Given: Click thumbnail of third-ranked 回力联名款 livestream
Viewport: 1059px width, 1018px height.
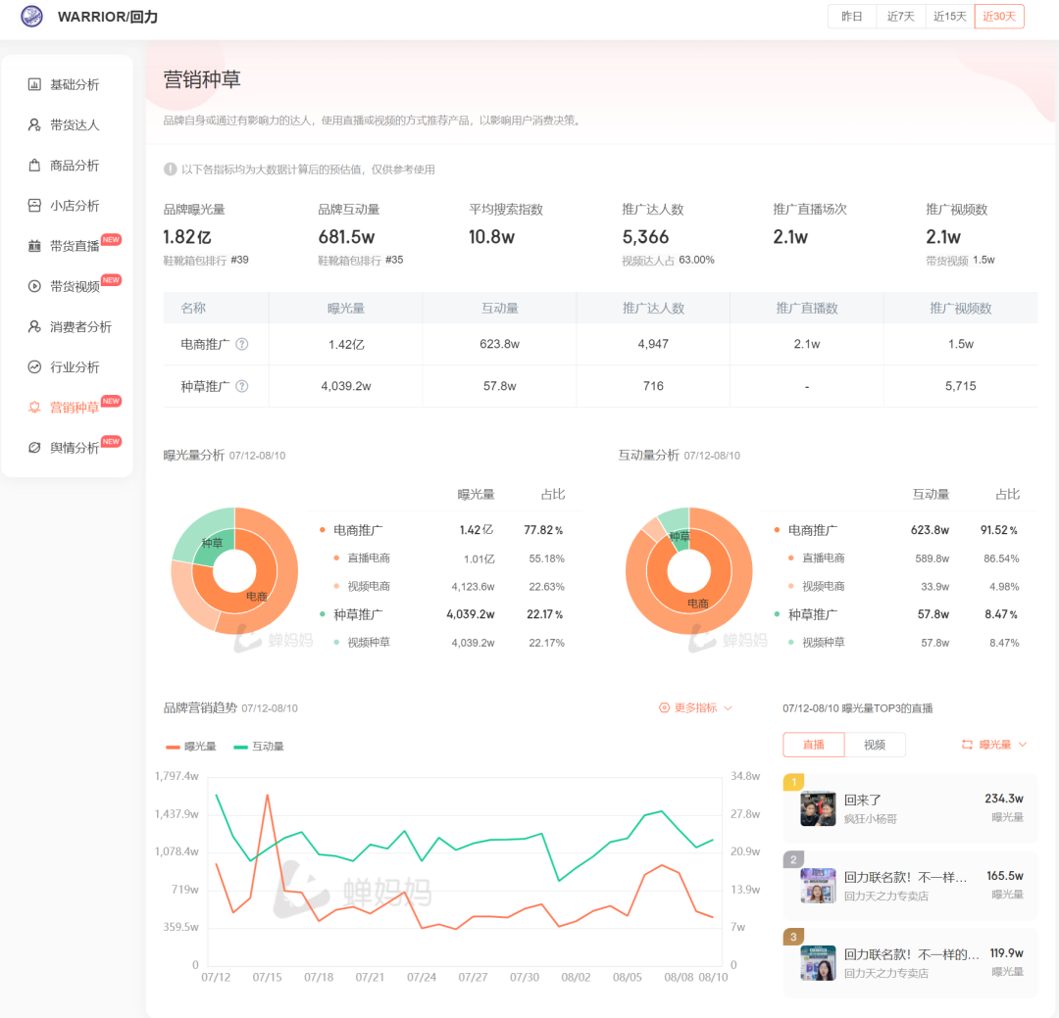Looking at the screenshot, I should pos(818,962).
